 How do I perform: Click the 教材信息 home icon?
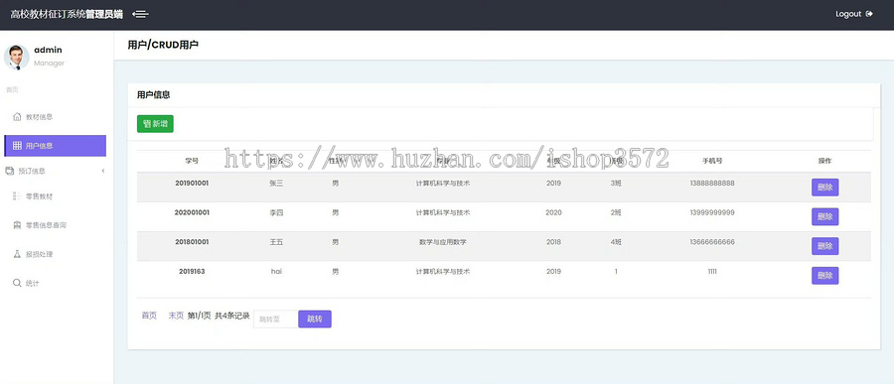click(x=17, y=117)
